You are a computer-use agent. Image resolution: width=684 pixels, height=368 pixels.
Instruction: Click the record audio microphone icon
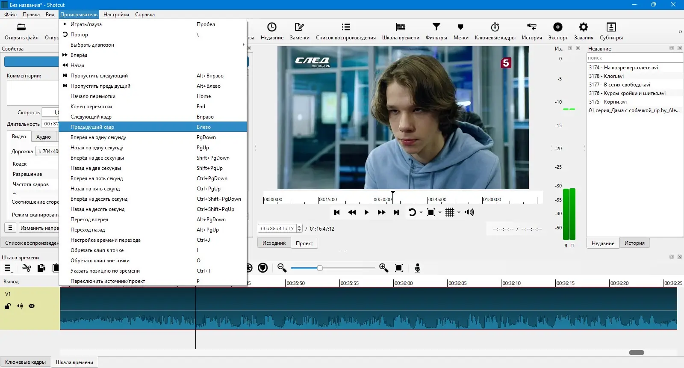[x=418, y=268]
